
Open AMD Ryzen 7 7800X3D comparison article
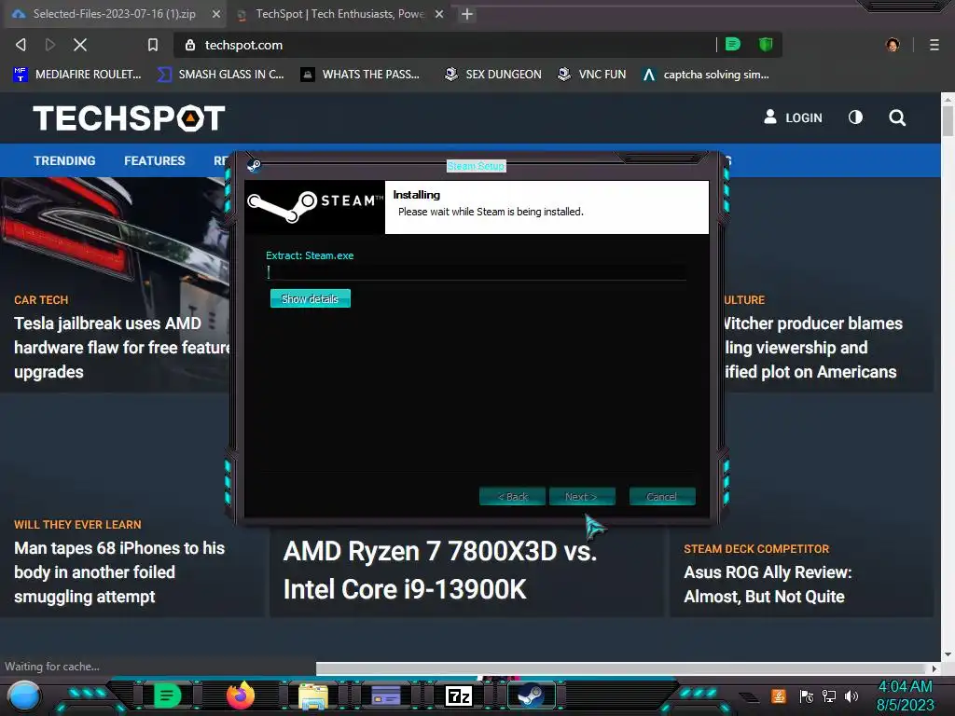click(440, 570)
